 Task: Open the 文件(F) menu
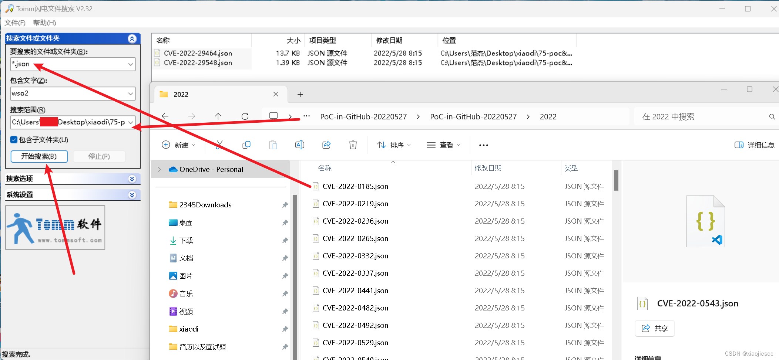click(15, 23)
